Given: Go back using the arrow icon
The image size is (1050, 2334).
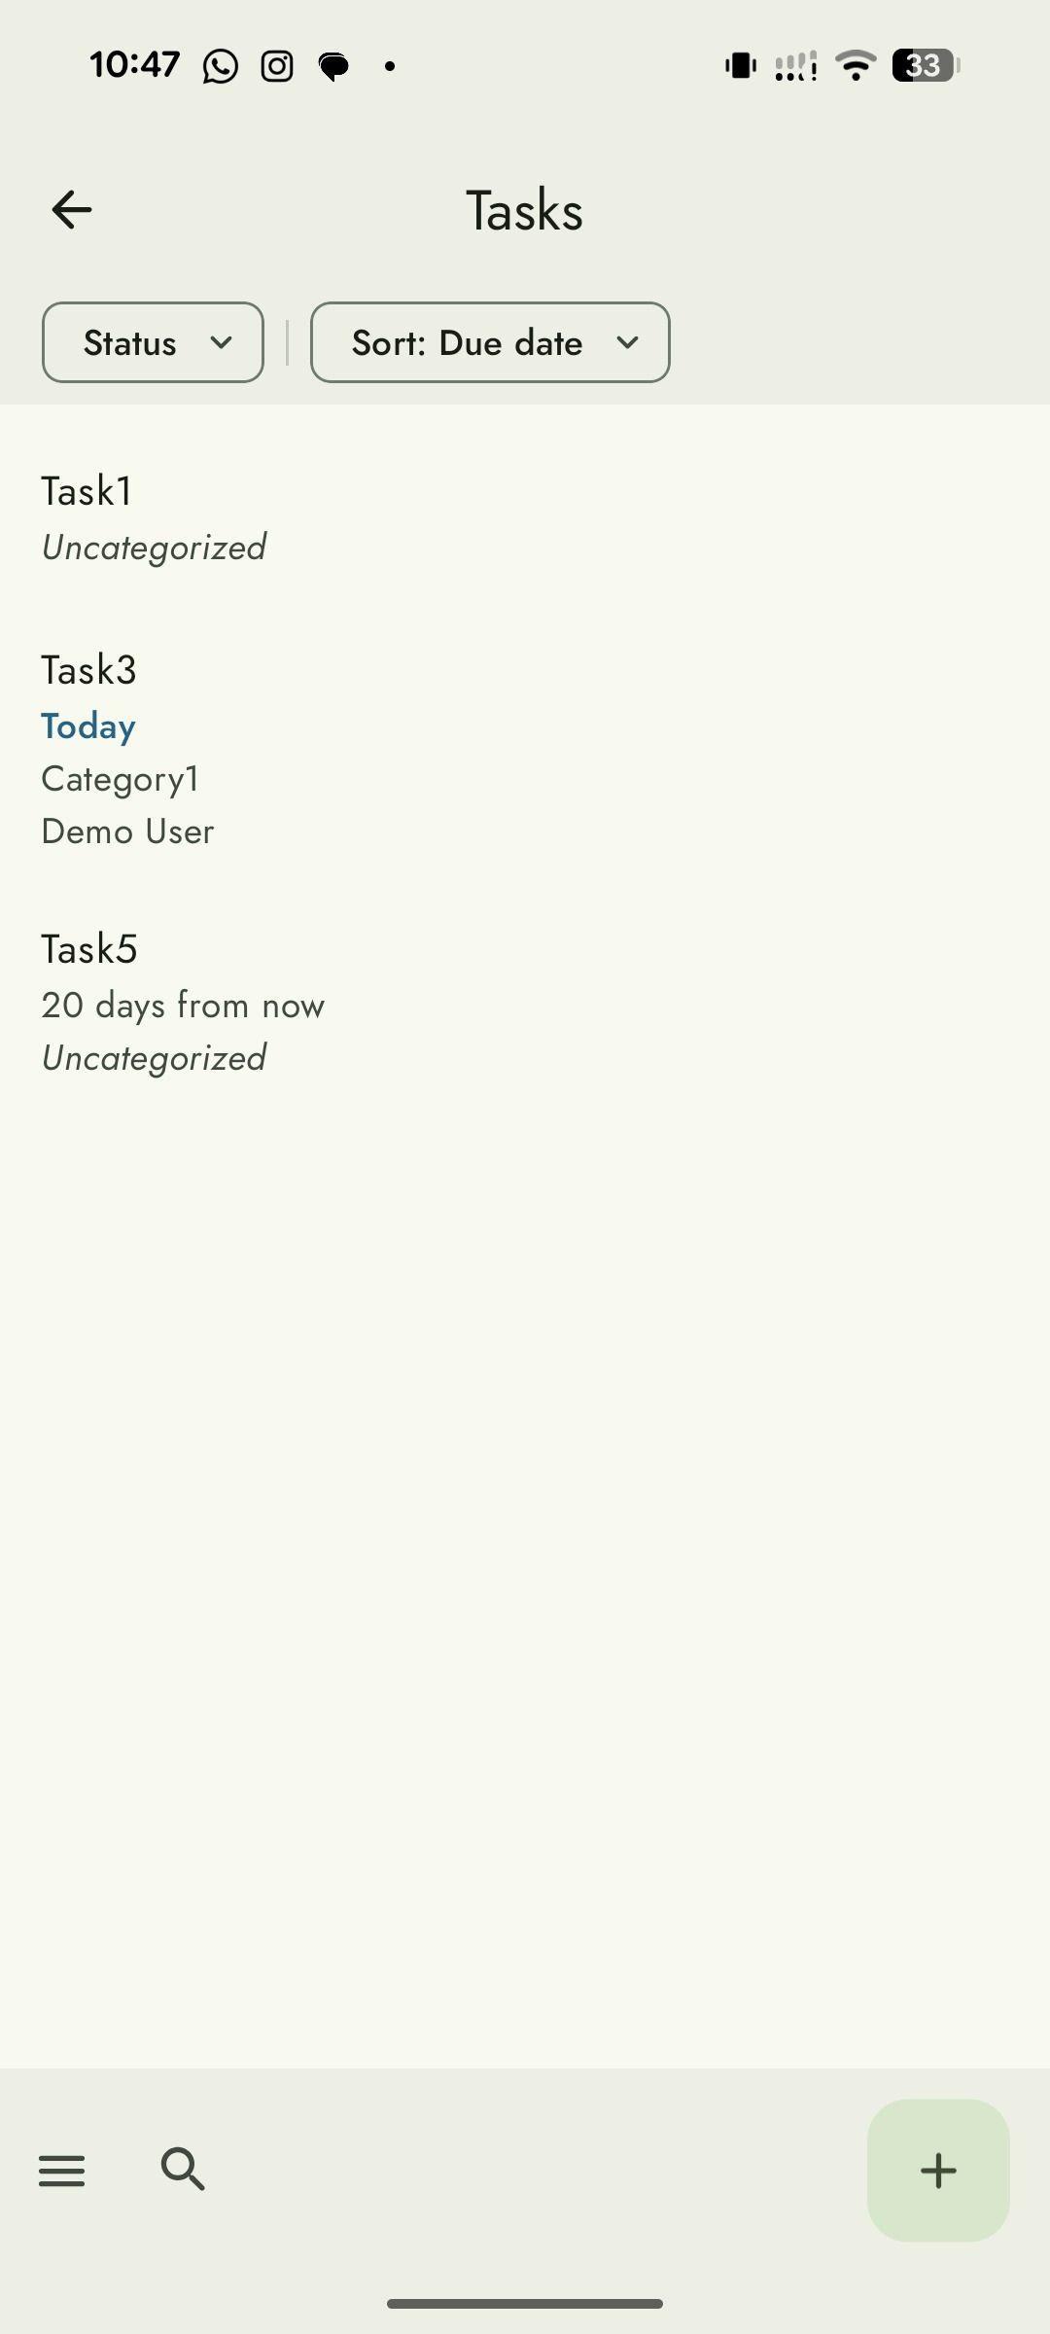Looking at the screenshot, I should 70,208.
